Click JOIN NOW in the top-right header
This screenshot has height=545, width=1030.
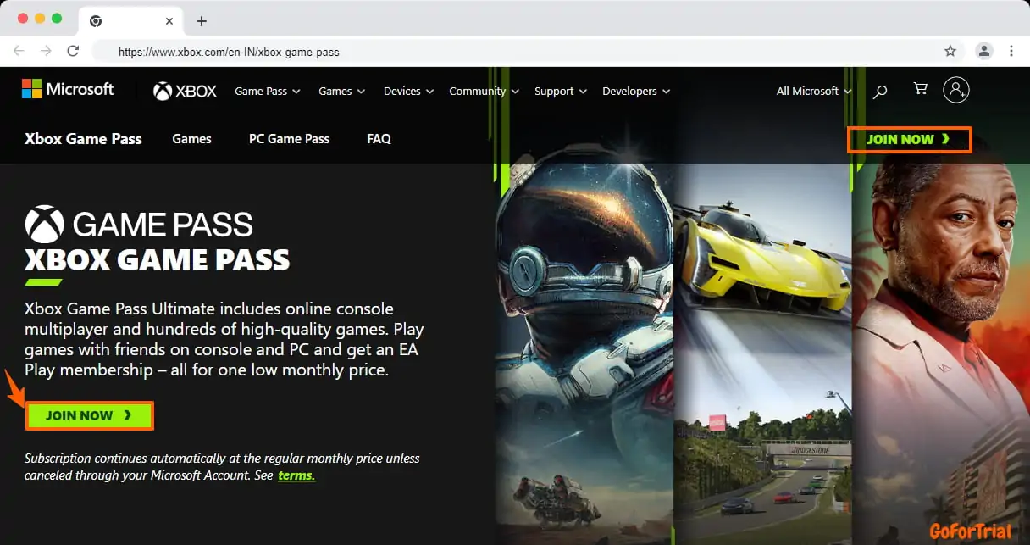click(x=909, y=139)
